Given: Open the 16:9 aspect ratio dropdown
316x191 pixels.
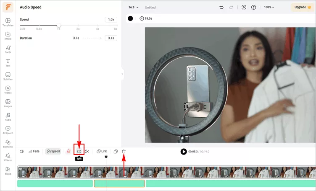Looking at the screenshot, I should pos(133,8).
